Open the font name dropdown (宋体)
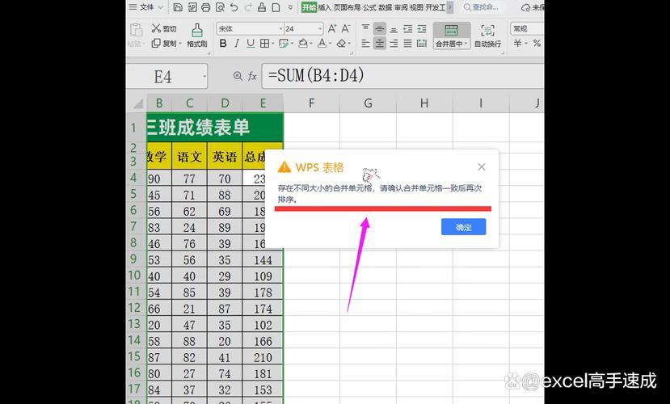670x404 pixels. coord(280,28)
